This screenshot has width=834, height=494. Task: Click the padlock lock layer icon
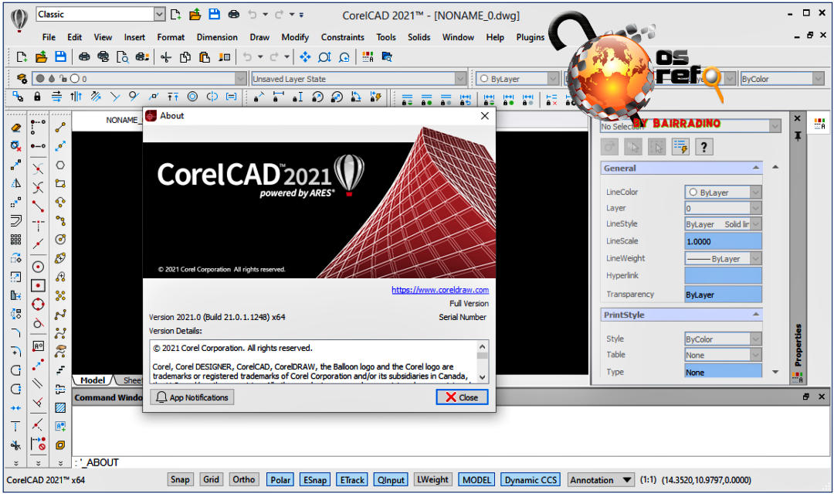pos(37,97)
